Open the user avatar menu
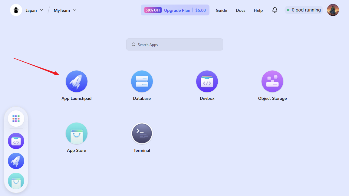The width and height of the screenshot is (349, 196). click(x=333, y=10)
